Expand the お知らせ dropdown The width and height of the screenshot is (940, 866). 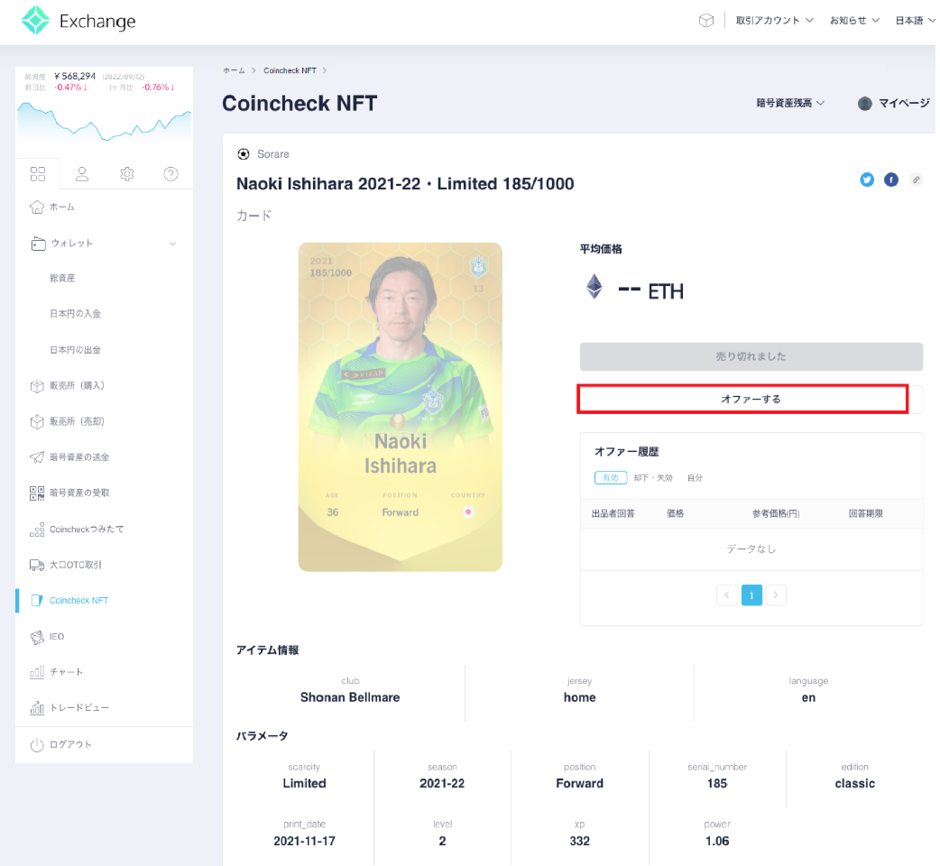(855, 21)
